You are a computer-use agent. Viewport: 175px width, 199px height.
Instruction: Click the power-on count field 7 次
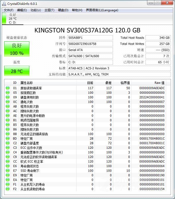(x=158, y=56)
